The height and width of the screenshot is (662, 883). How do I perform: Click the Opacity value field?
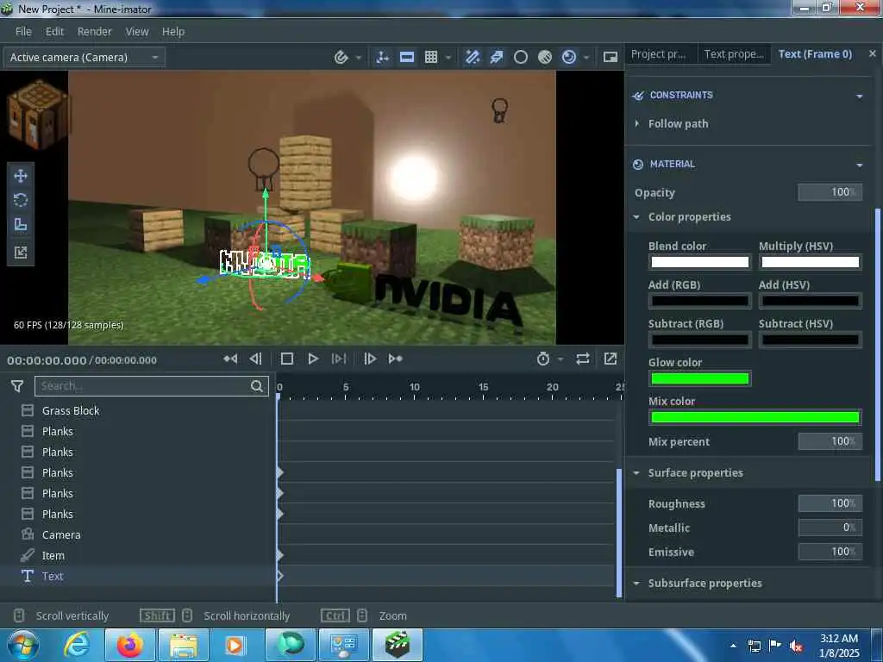pos(830,192)
